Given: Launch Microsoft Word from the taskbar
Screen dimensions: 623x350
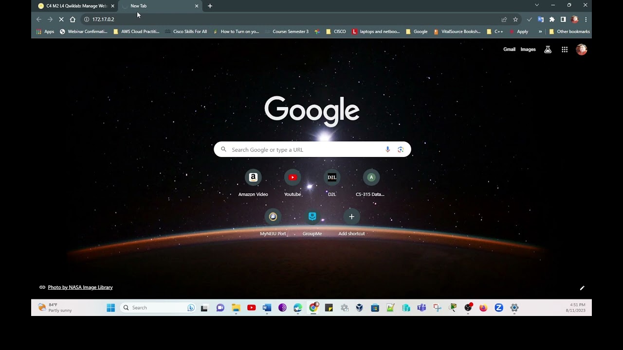Looking at the screenshot, I should click(267, 308).
